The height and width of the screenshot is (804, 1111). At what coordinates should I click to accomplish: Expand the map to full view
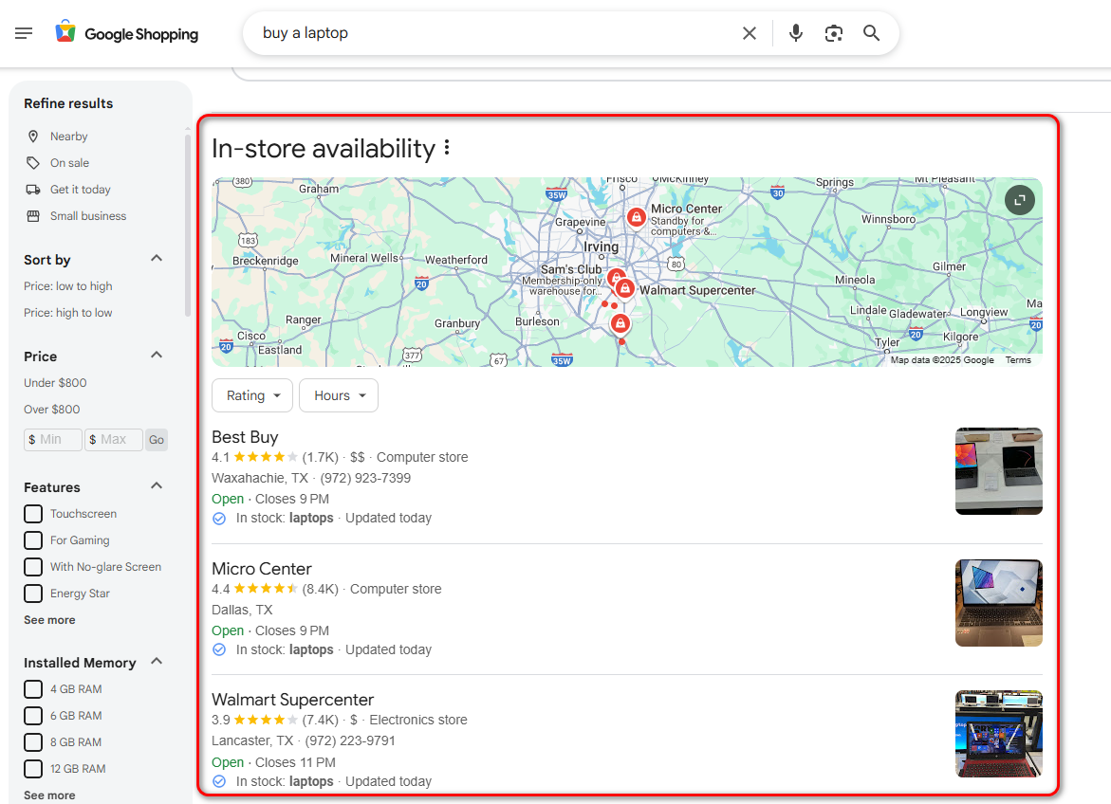tap(1020, 200)
